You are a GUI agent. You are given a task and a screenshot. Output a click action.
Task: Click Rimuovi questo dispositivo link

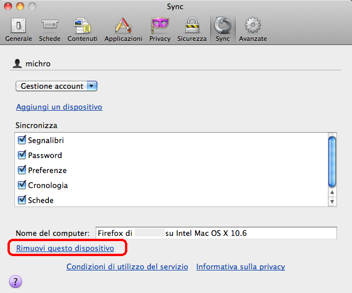pos(65,248)
